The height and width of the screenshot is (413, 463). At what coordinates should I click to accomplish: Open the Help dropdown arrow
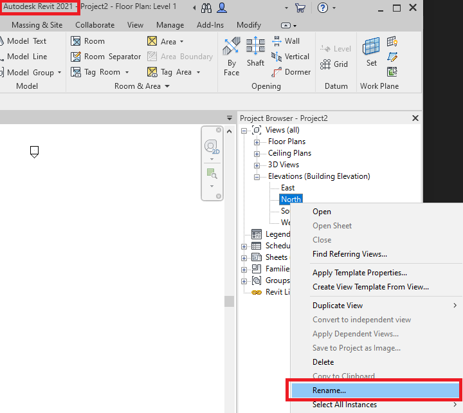pos(334,8)
